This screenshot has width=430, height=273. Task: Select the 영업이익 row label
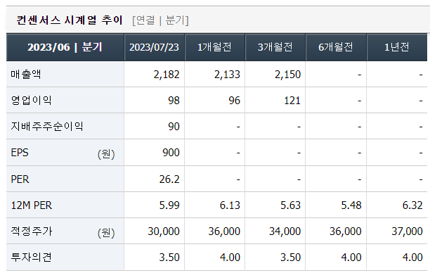pyautogui.click(x=31, y=100)
